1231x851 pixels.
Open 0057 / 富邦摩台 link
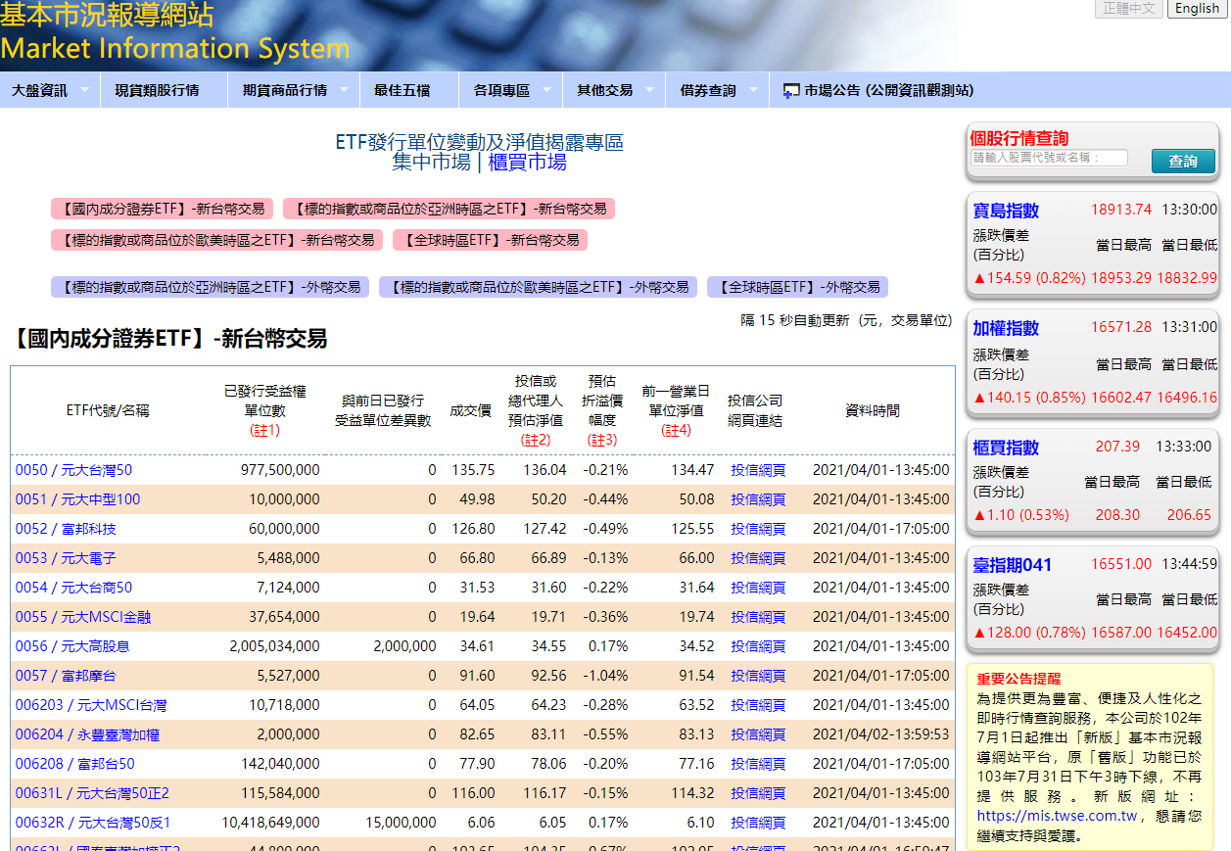(66, 676)
